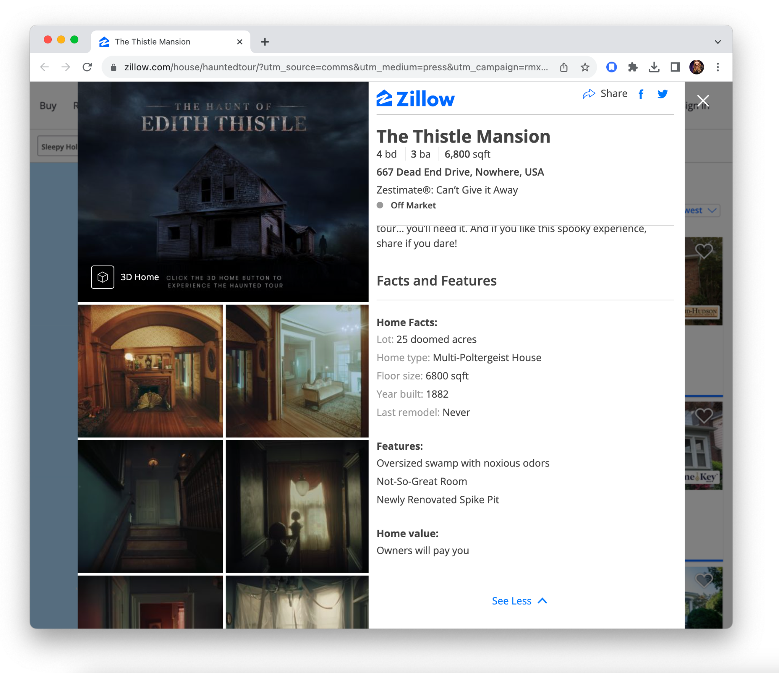The height and width of the screenshot is (673, 779).
Task: Click The Thistle Mansion heading
Action: [x=463, y=136]
